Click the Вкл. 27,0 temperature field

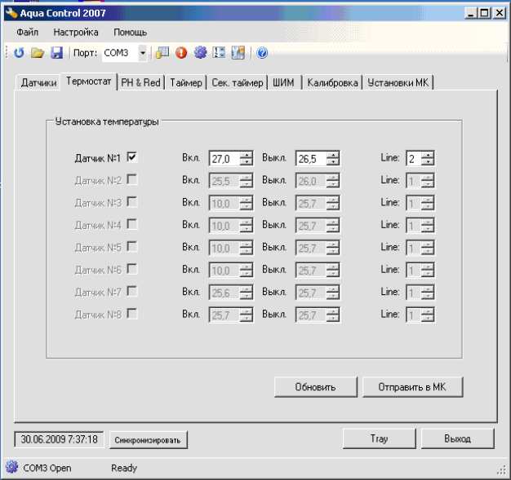coord(224,159)
